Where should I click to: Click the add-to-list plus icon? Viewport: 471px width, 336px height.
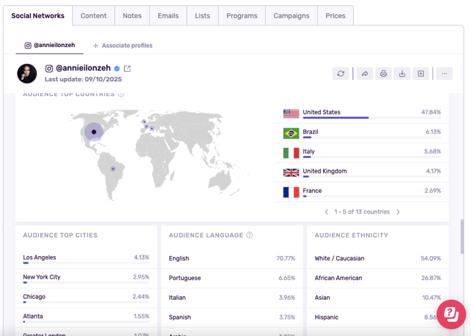(x=421, y=74)
